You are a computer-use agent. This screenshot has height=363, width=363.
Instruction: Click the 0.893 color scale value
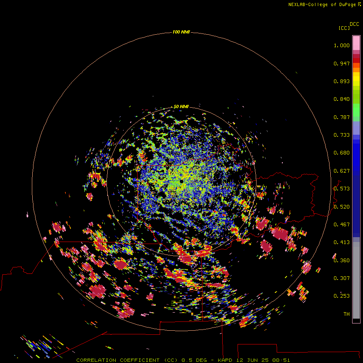click(342, 81)
